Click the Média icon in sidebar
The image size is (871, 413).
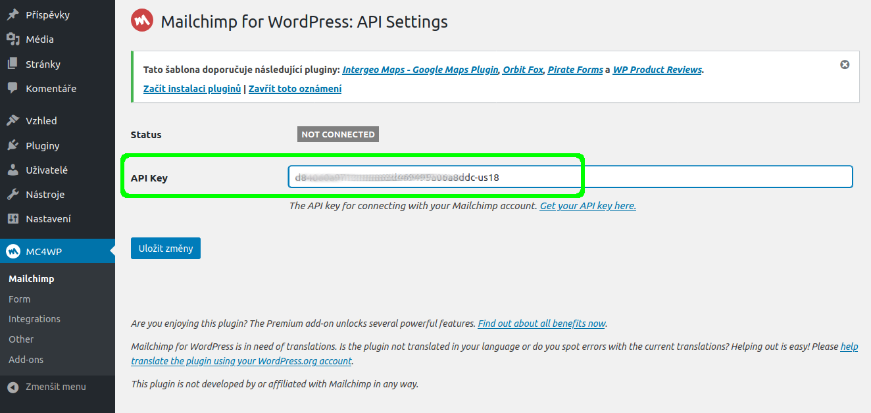12,39
